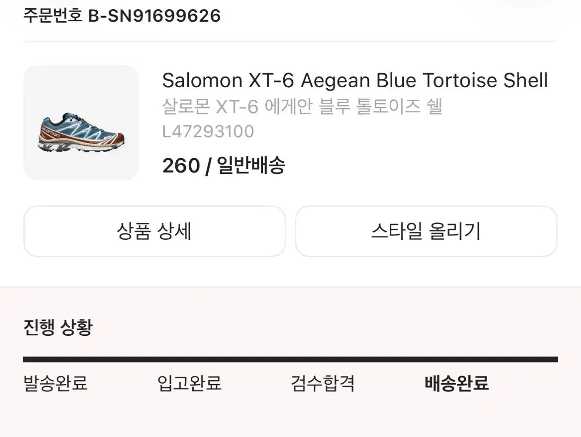
Task: Click the 상품 상세 button
Action: coord(154,231)
